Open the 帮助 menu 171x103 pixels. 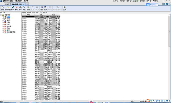tap(155, 1)
